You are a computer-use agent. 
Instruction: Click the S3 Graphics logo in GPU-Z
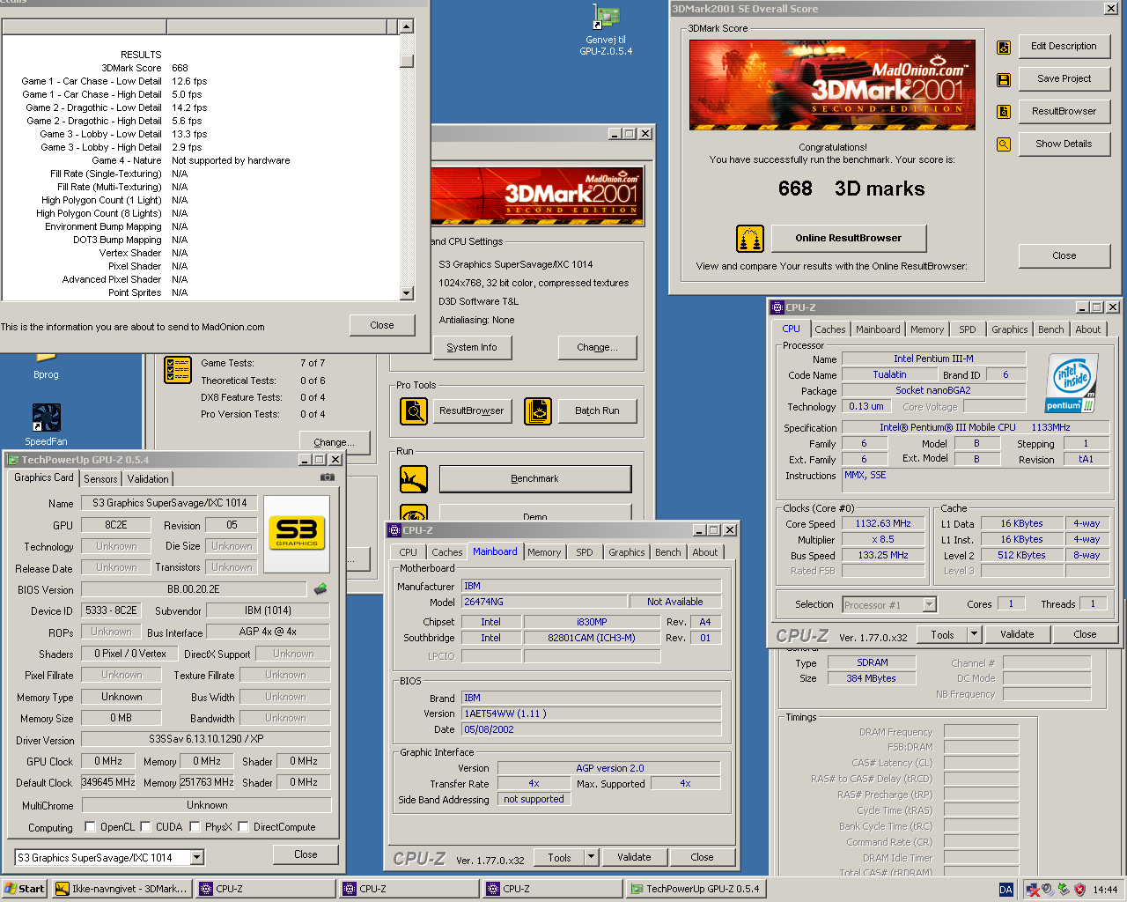[297, 534]
